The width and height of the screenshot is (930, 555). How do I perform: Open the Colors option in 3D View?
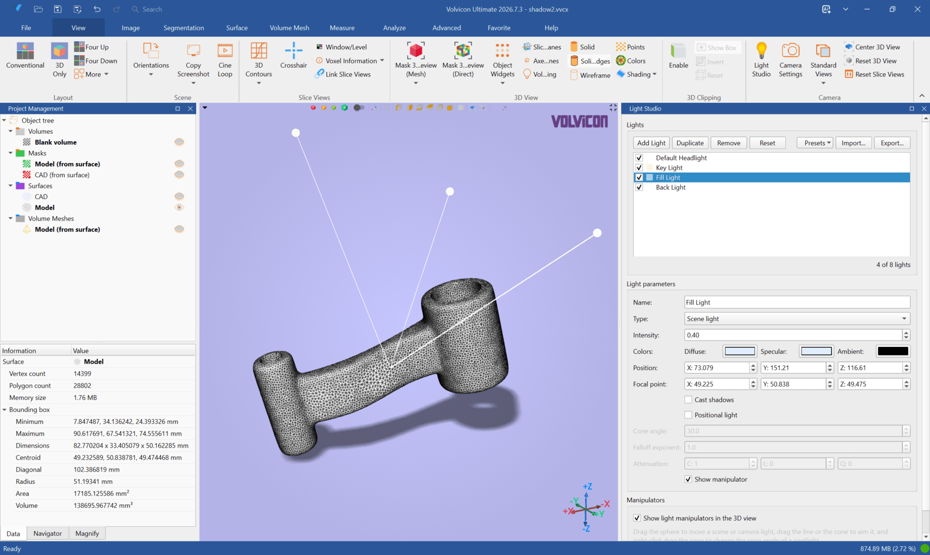click(631, 61)
